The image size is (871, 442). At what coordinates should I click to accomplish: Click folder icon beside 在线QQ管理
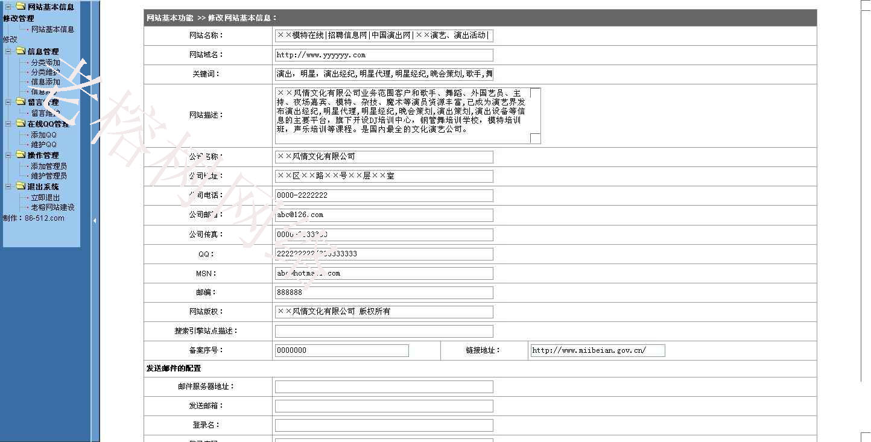[21, 124]
